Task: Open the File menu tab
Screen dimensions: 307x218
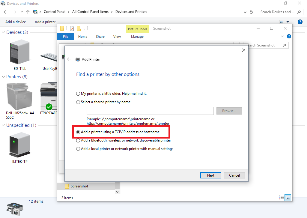Action: pyautogui.click(x=66, y=37)
